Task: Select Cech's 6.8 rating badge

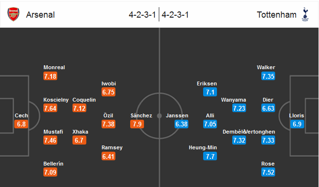Action: [21, 124]
